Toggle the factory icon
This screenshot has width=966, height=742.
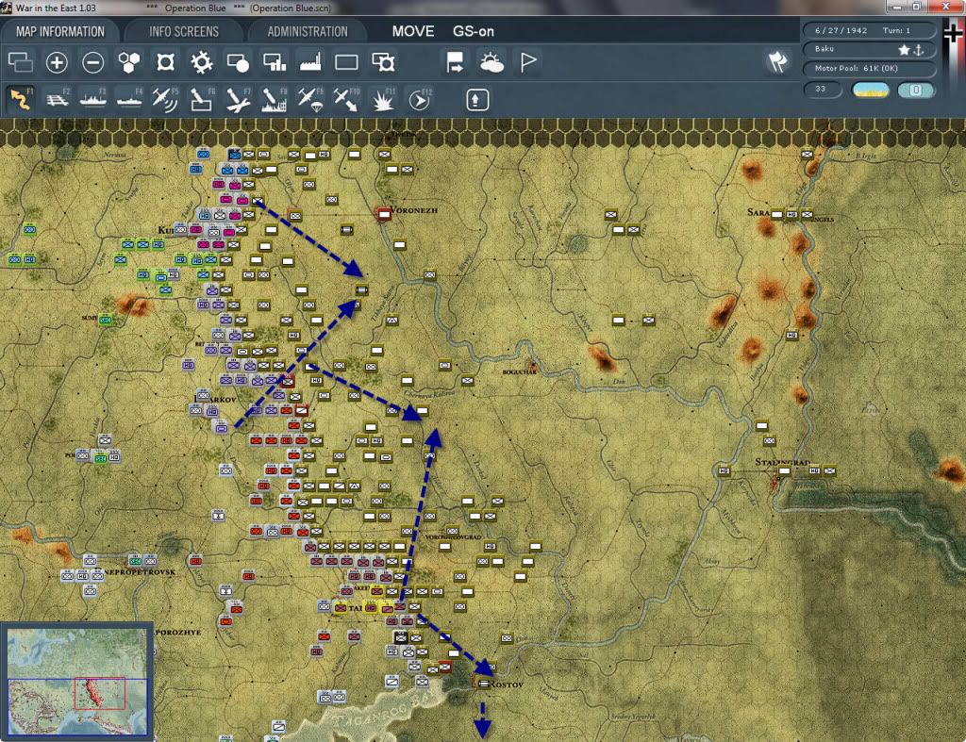(310, 62)
